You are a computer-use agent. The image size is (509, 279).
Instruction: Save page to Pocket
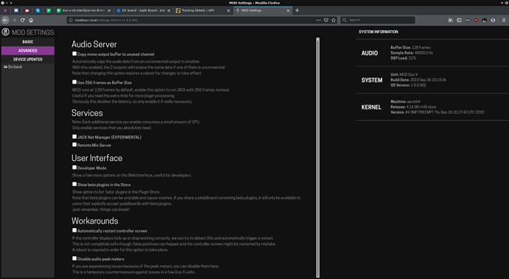pyautogui.click(x=326, y=20)
